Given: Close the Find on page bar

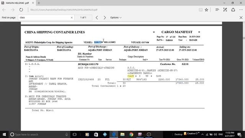Looking at the screenshot, I should [x=241, y=18].
